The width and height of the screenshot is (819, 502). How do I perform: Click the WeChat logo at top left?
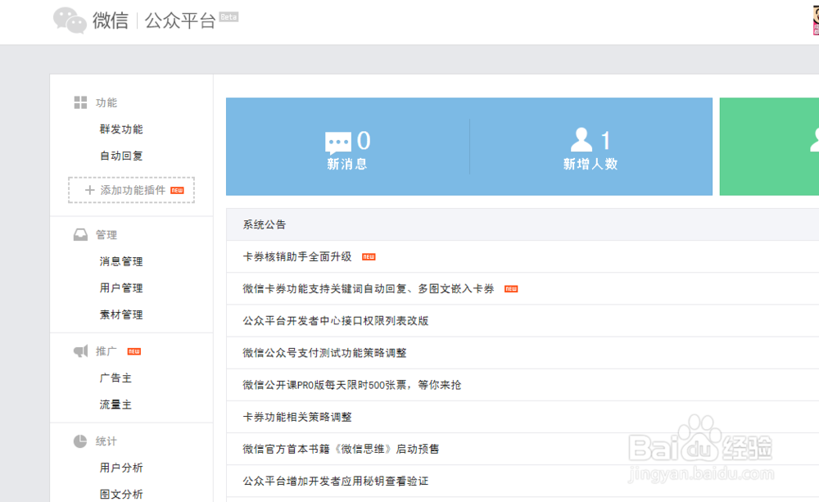(x=70, y=21)
